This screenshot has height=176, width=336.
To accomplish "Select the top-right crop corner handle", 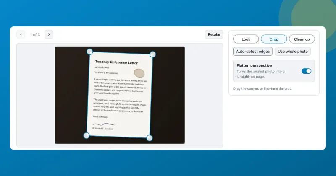I will 152,54.
